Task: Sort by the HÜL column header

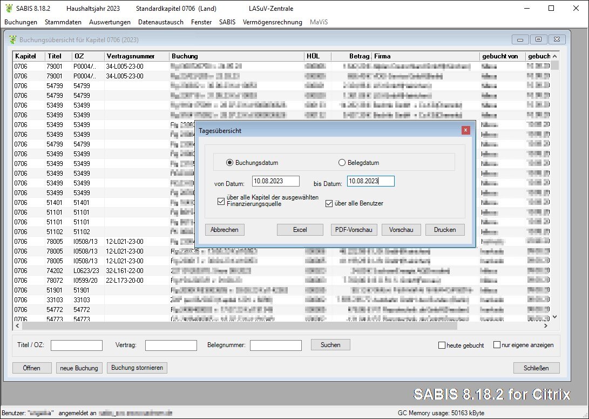Action: tap(318, 56)
